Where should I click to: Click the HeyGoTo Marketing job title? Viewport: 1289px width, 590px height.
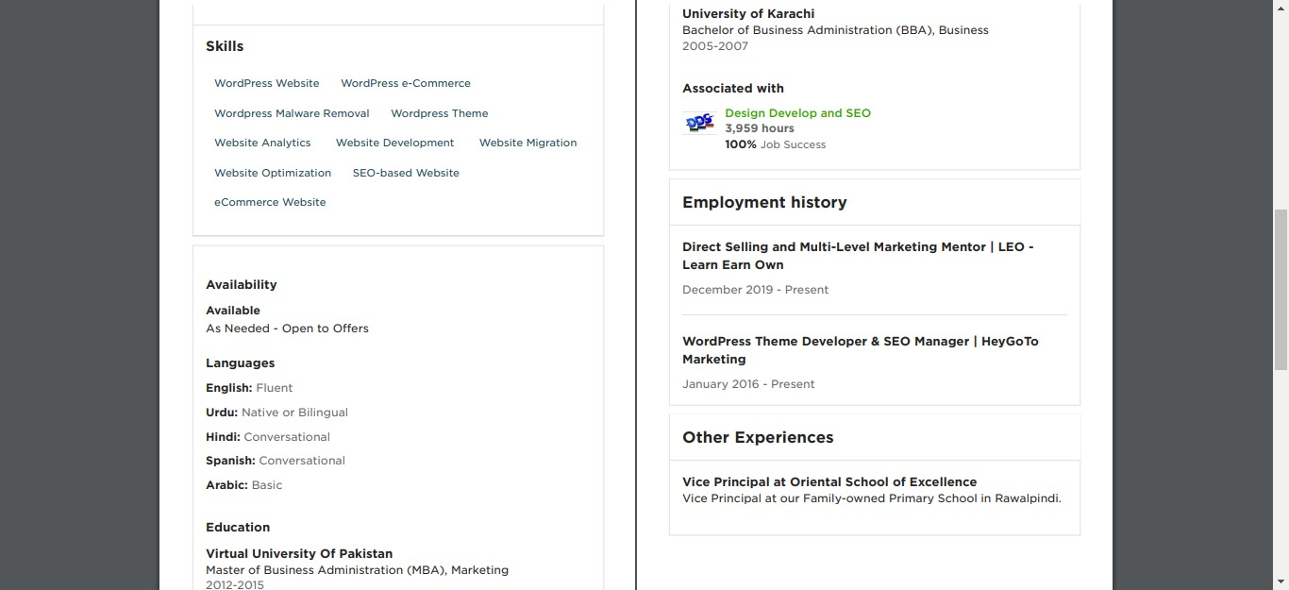coord(860,350)
